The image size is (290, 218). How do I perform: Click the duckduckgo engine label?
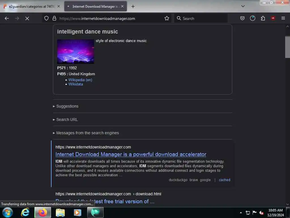click(178, 180)
